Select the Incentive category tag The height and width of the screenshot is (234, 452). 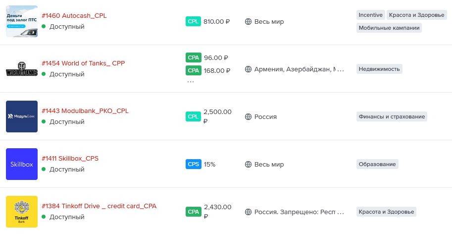coord(370,15)
